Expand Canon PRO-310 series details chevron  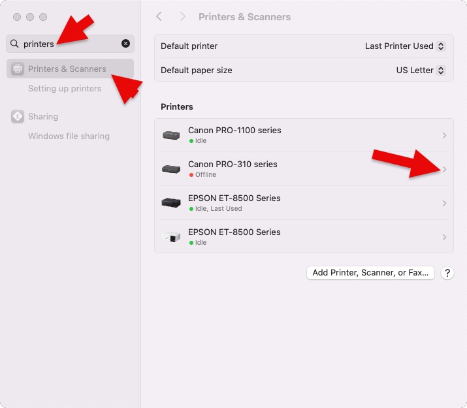click(x=444, y=169)
